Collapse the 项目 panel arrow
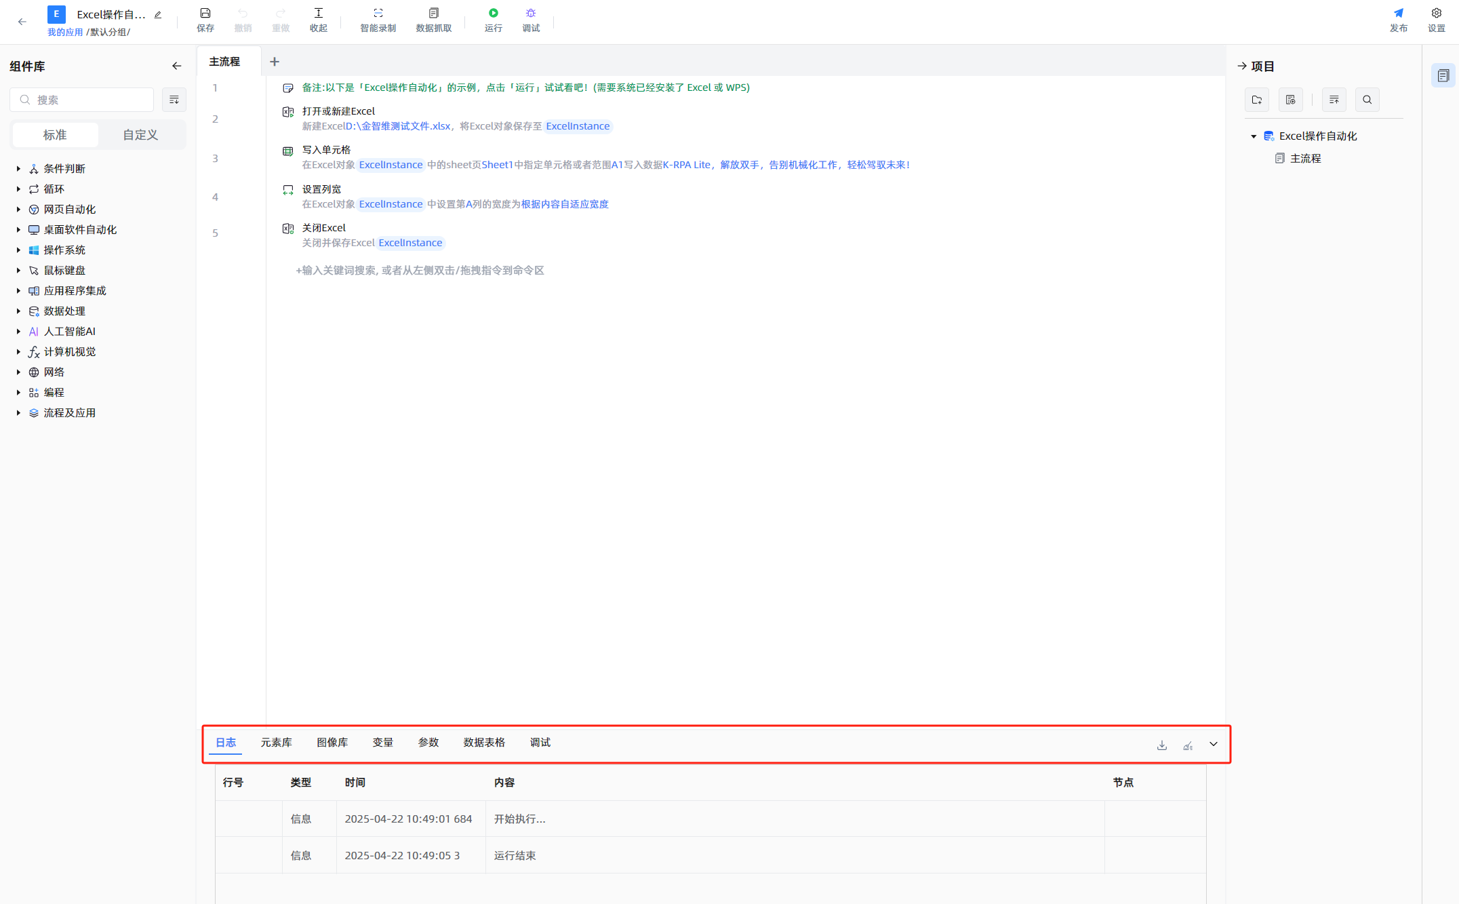The width and height of the screenshot is (1459, 904). point(1242,66)
